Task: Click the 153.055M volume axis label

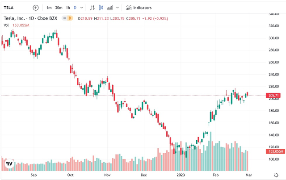Action: pyautogui.click(x=275, y=151)
